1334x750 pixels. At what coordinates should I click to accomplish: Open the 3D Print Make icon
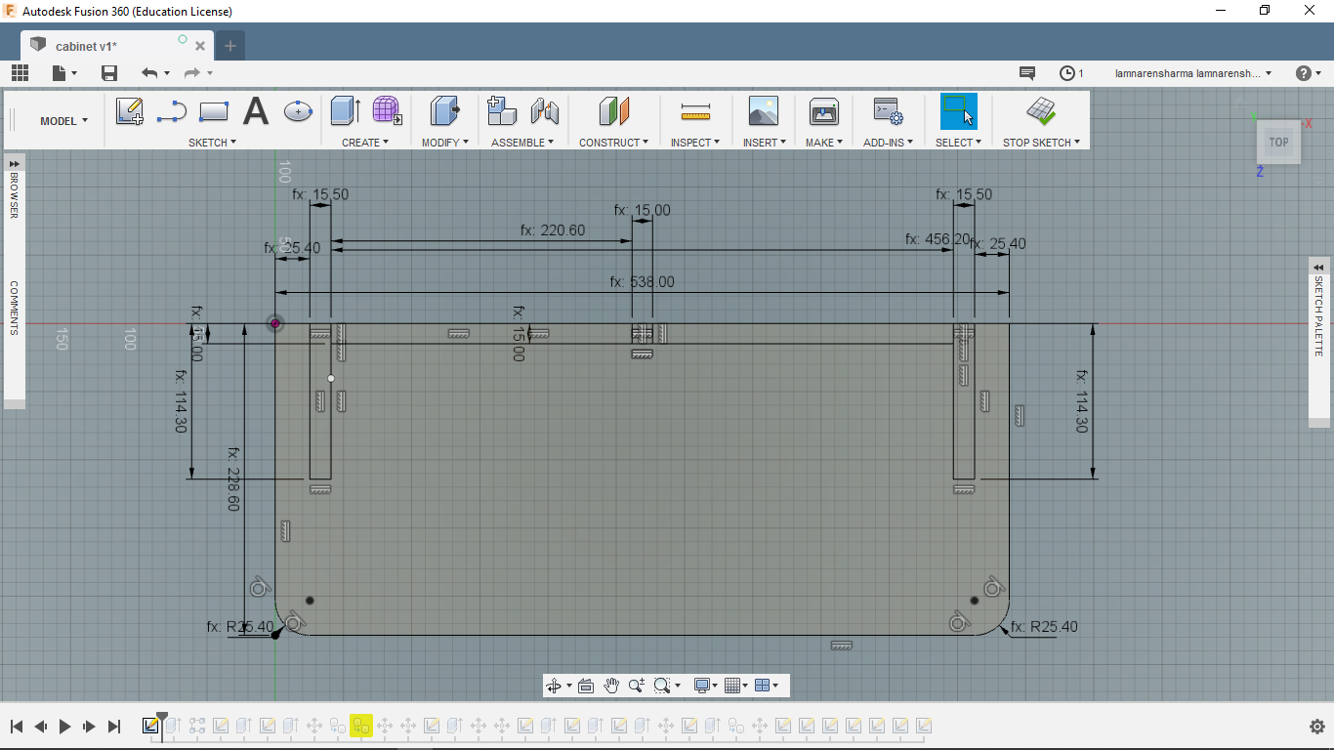[824, 111]
